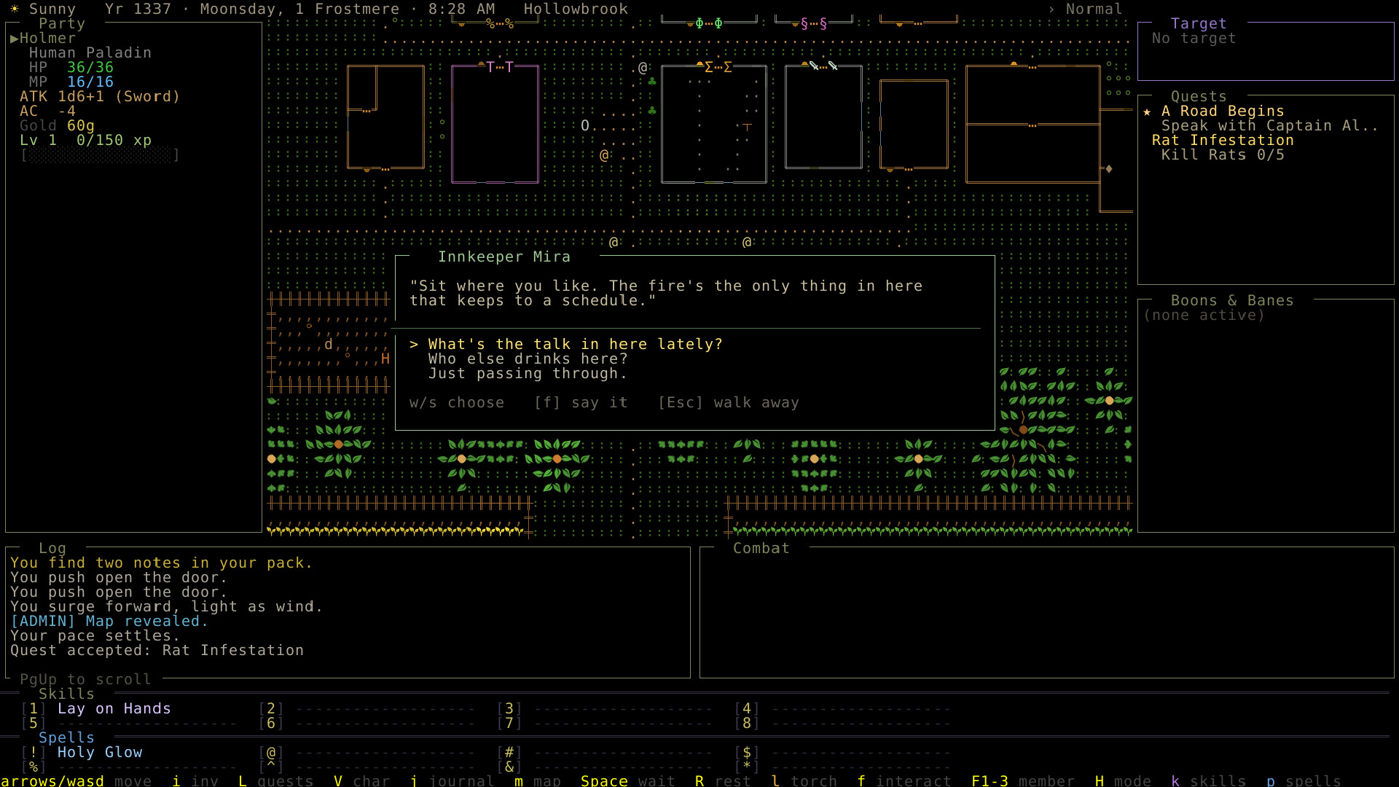1399x787 pixels.
Task: Click the 'm map' hotkey hint
Action: coord(538,780)
